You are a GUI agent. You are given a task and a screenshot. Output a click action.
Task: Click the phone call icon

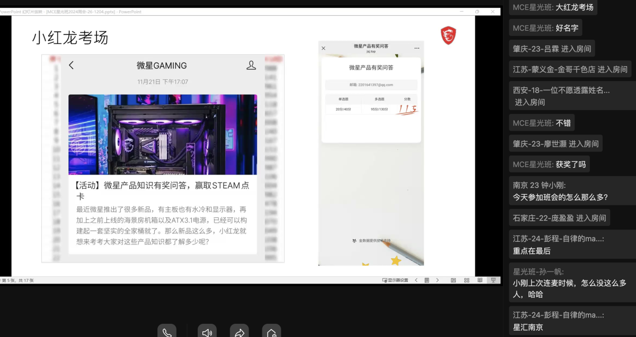tap(166, 333)
